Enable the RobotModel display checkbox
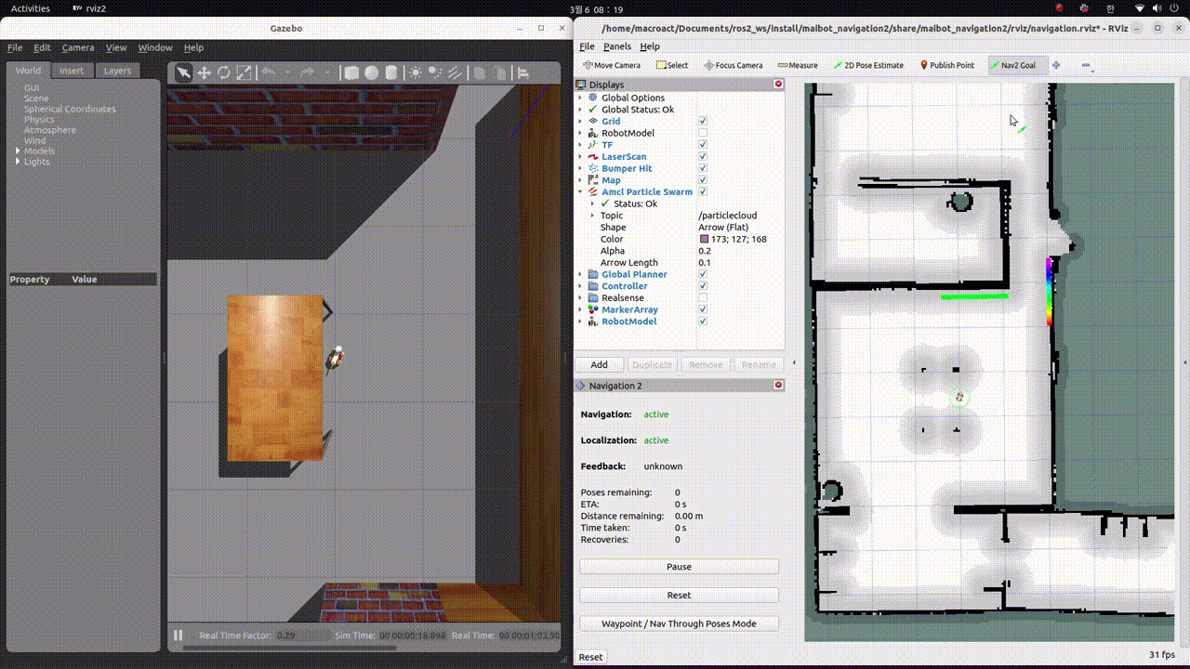1190x669 pixels. (x=703, y=133)
